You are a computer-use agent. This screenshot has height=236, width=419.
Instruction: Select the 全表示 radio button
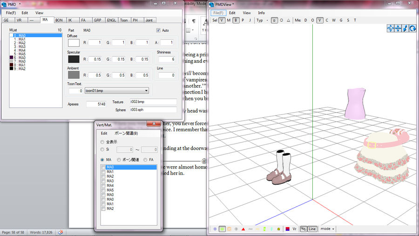tap(102, 142)
